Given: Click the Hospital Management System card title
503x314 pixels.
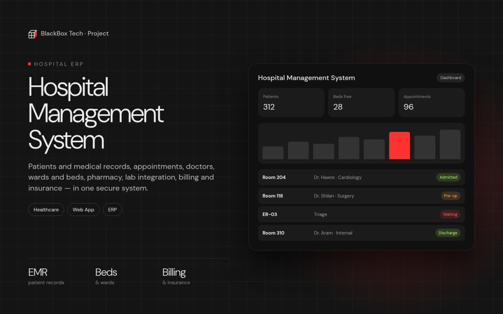Looking at the screenshot, I should coord(306,78).
